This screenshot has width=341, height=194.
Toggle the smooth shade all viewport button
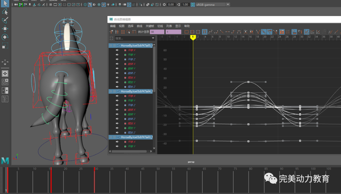90,5
